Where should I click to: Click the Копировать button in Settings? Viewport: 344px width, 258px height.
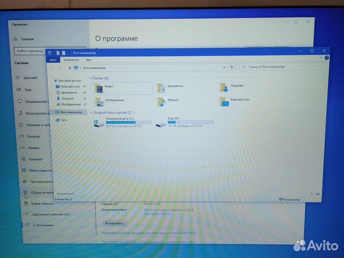tap(114, 223)
